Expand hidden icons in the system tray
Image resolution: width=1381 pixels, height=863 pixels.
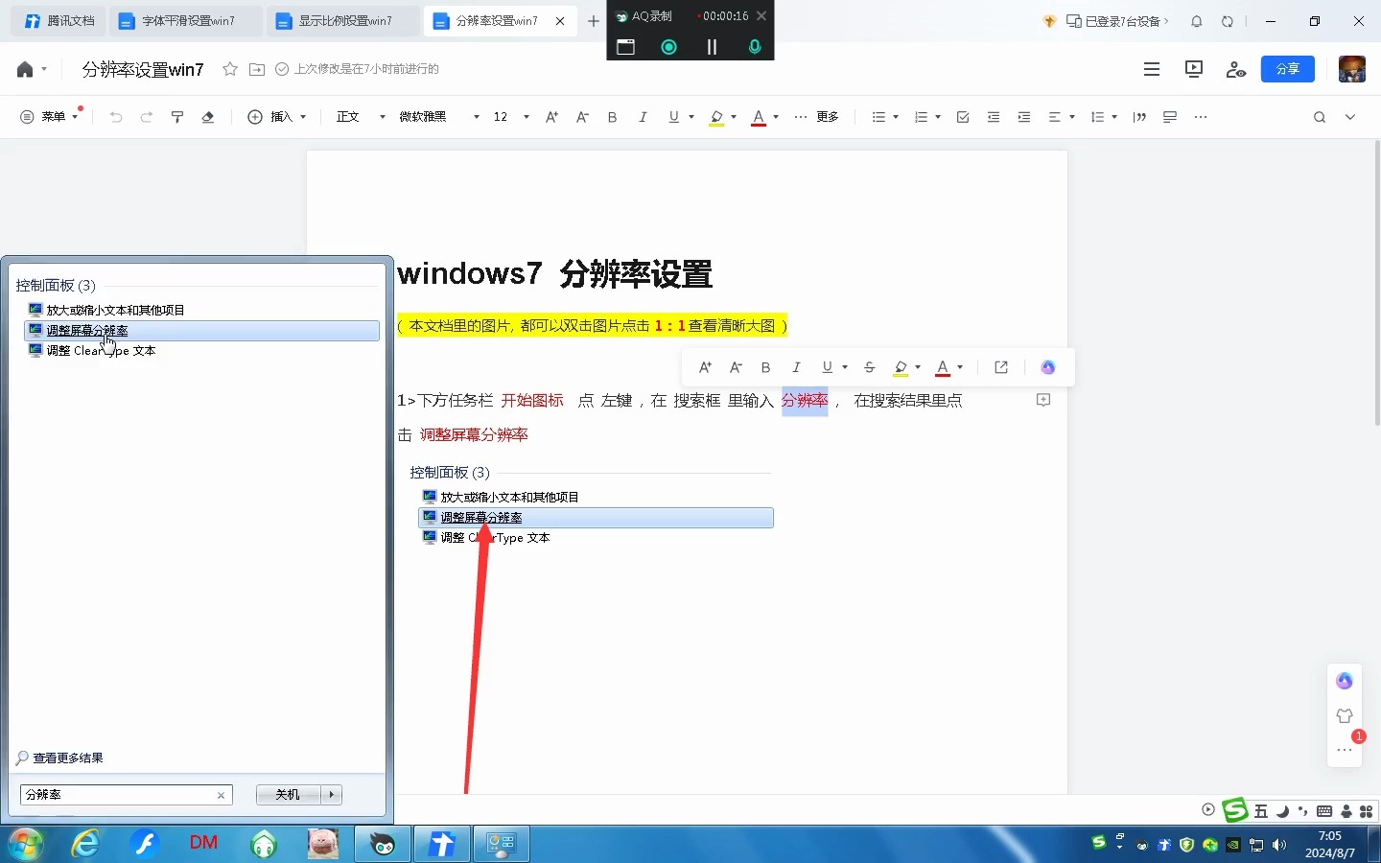1120,848
